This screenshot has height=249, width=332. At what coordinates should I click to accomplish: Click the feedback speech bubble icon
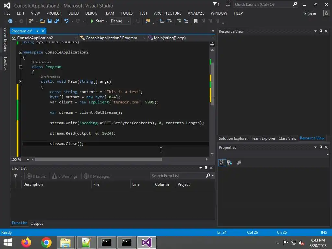click(x=228, y=4)
